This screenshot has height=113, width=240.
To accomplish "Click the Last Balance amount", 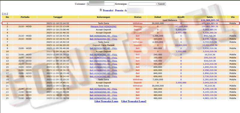I will click(x=209, y=20).
